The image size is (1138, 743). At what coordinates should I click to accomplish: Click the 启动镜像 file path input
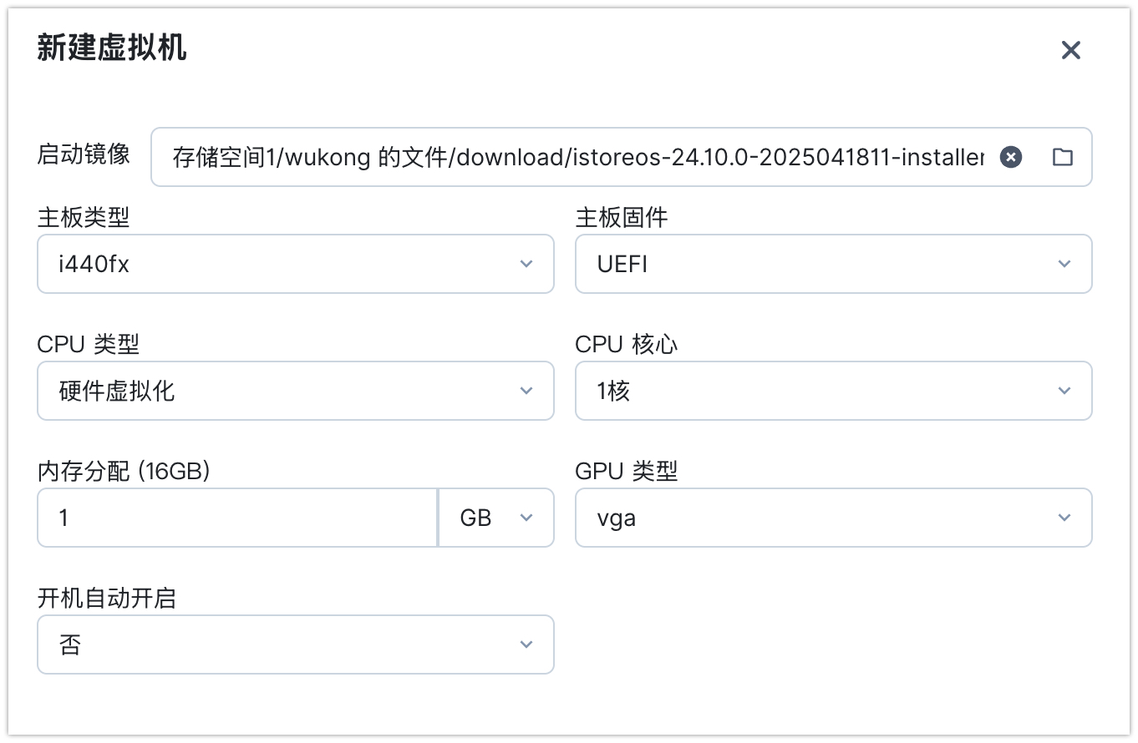[x=577, y=157]
